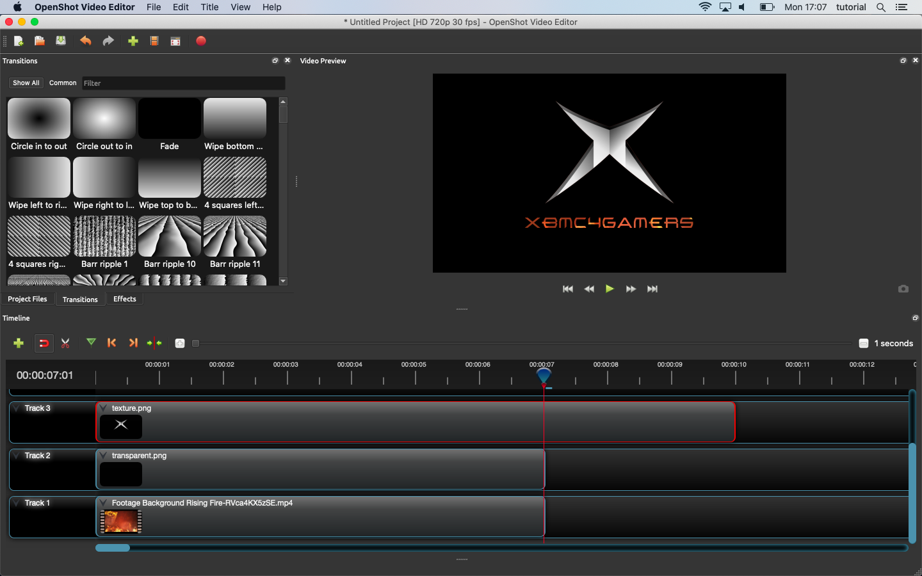This screenshot has height=576, width=922.
Task: Jump to the previous marker
Action: [112, 343]
